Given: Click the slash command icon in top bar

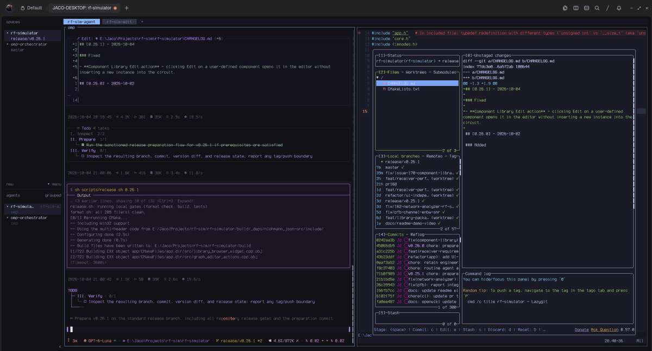Looking at the screenshot, I should click(607, 8).
